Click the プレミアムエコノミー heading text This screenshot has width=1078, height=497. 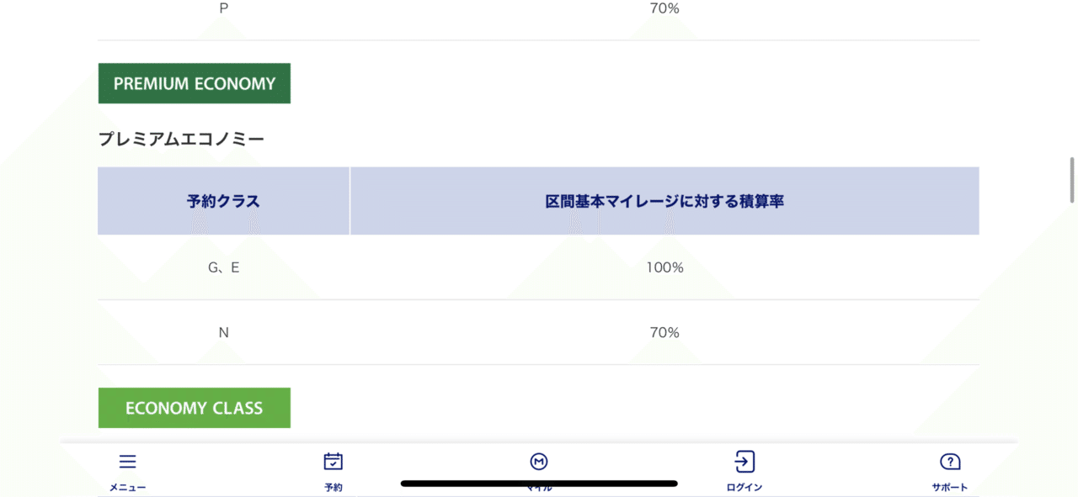pos(181,140)
